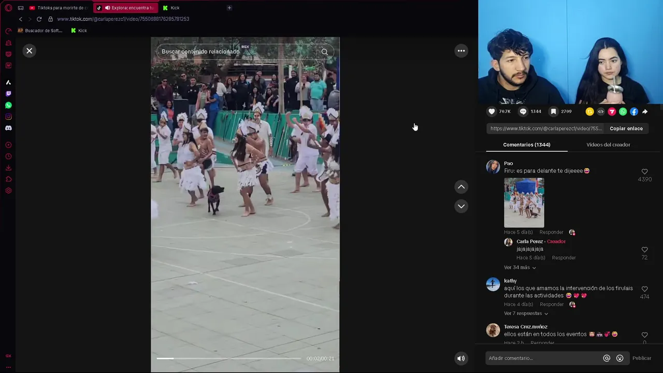Open Pao's profile avatar

(493, 166)
